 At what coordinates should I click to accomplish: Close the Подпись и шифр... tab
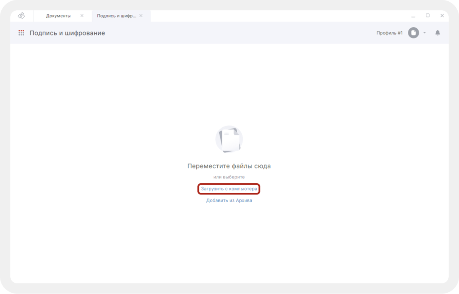141,16
